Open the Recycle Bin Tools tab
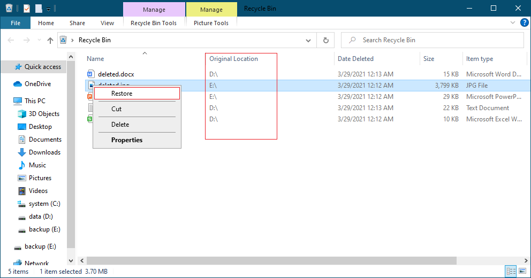This screenshot has height=278, width=531. coord(154,23)
